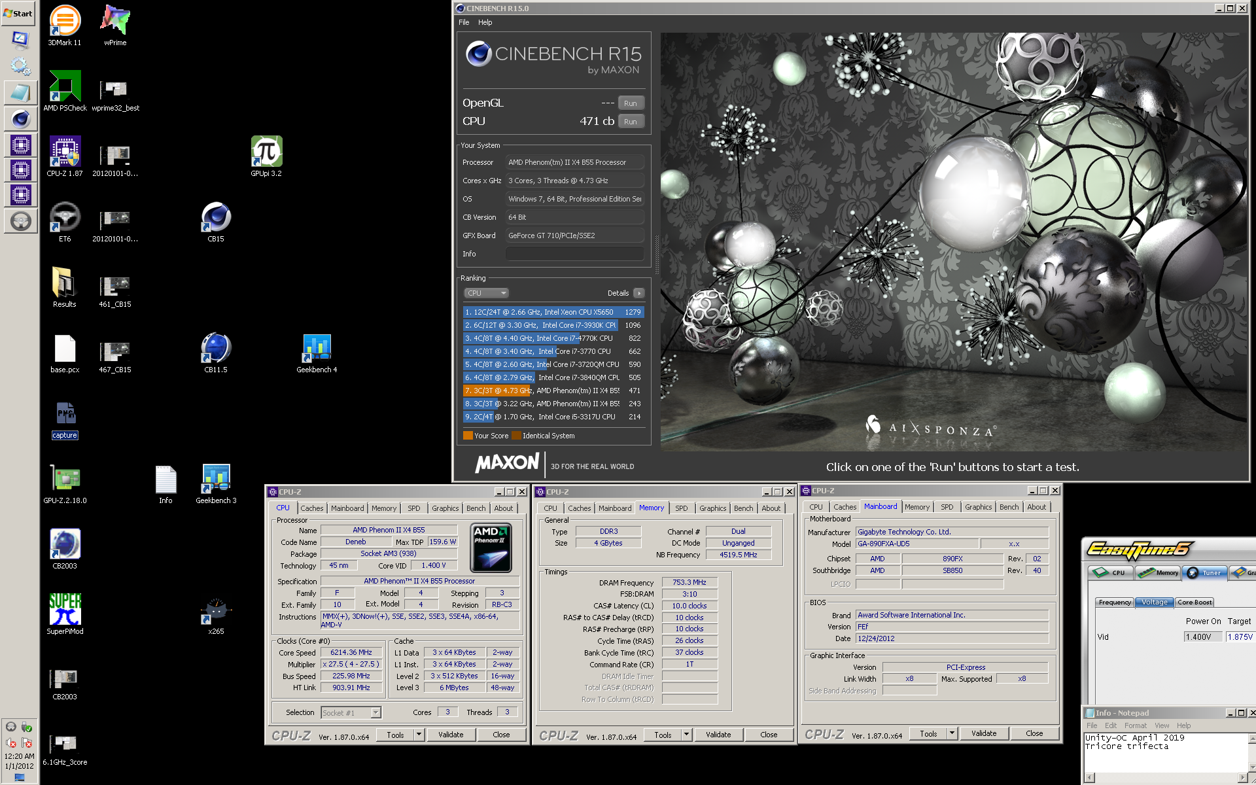This screenshot has width=1256, height=785.
Task: Click the system tray clock showing 12:20 AM
Action: click(20, 756)
